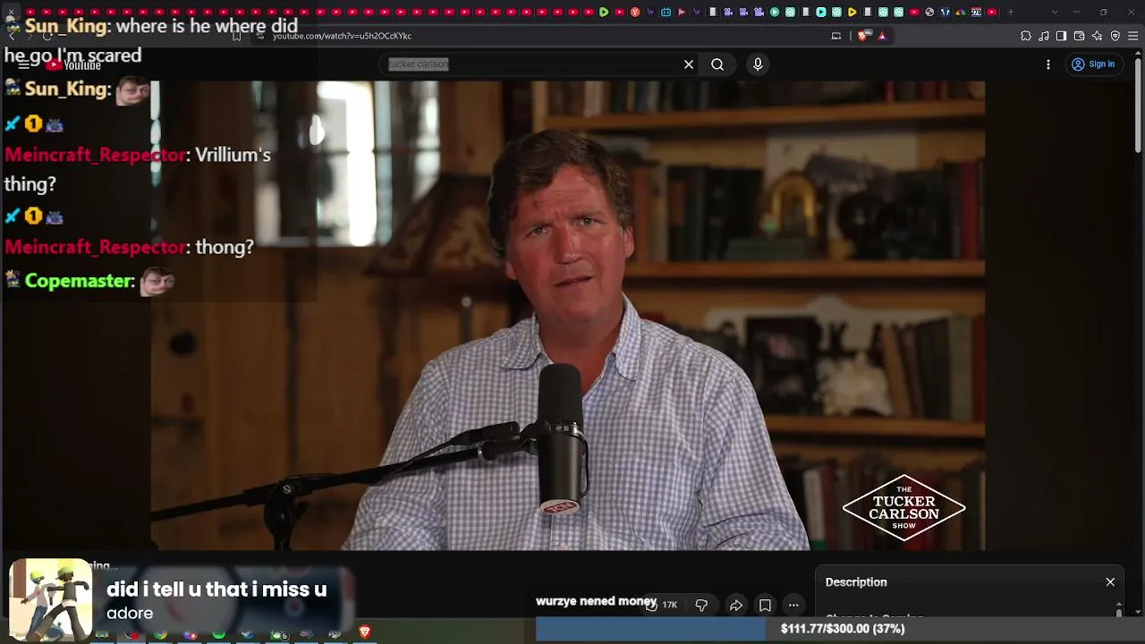Open the Brave browser icon in taskbar

[364, 632]
